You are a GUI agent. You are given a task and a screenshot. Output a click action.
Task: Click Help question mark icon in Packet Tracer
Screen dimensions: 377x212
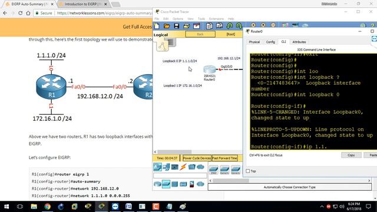373,25
